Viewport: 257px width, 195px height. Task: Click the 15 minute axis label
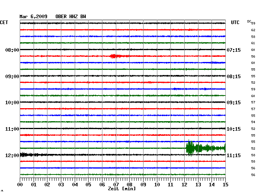(x=225, y=184)
